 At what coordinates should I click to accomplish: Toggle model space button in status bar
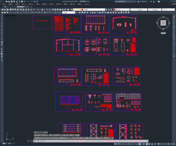(116, 144)
